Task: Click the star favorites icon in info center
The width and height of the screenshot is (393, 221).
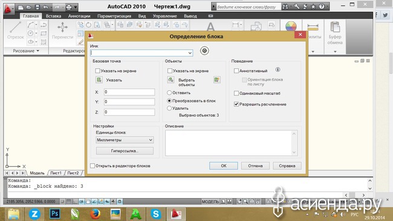Action: tap(313, 7)
